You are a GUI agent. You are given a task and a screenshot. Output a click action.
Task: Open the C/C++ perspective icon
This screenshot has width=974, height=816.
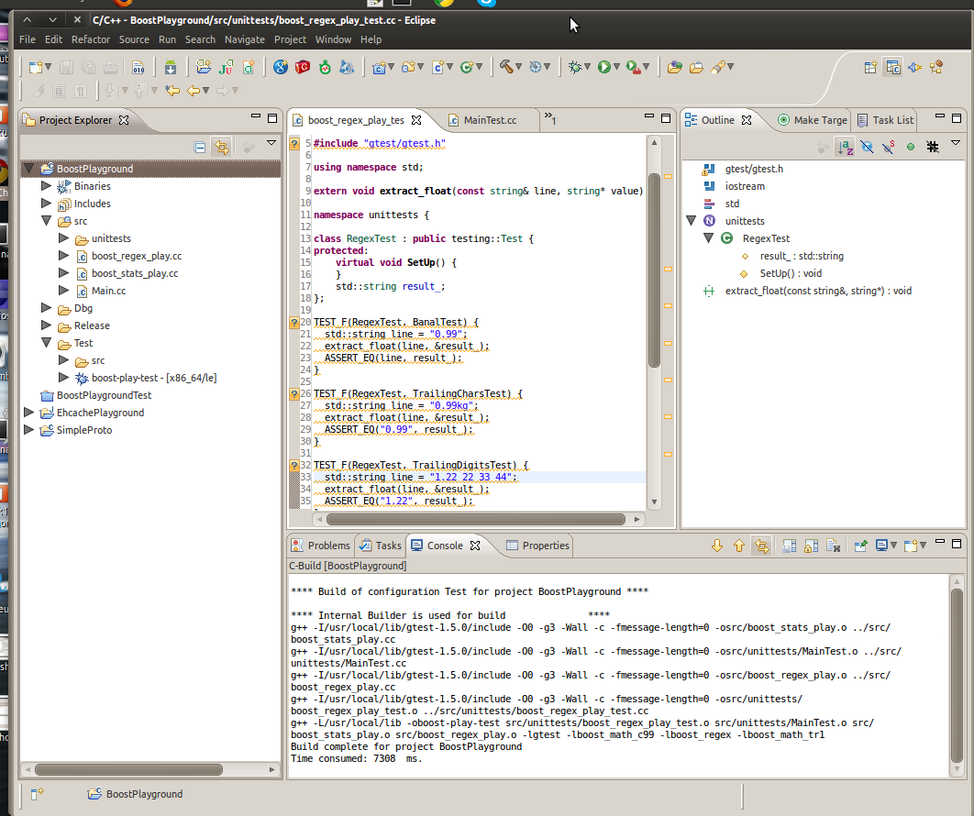click(x=892, y=67)
